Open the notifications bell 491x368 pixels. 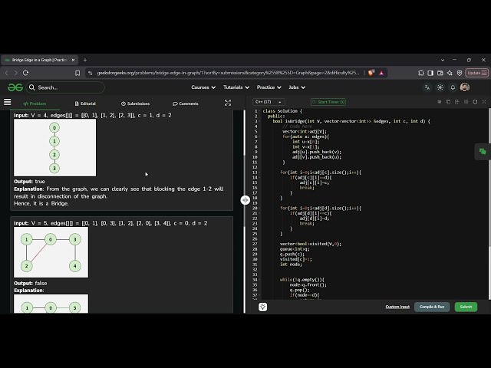(453, 87)
